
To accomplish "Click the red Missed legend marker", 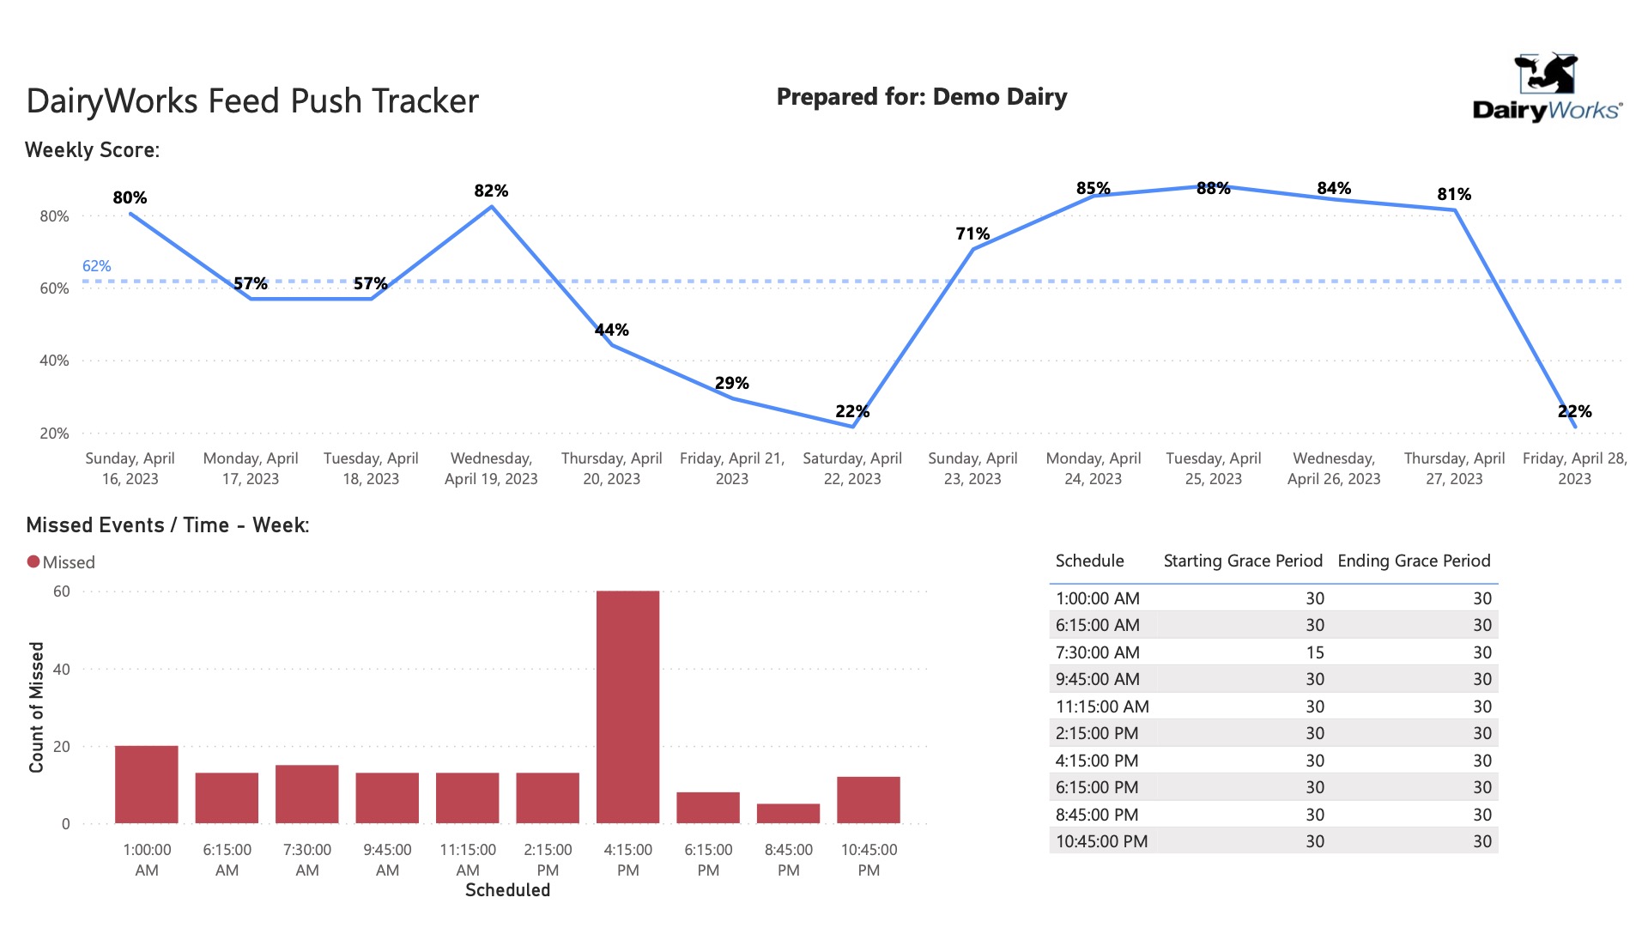I will coord(33,561).
